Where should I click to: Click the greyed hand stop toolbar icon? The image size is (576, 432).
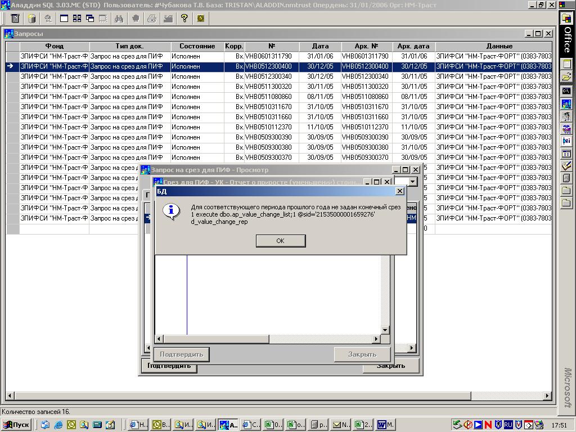[x=136, y=18]
